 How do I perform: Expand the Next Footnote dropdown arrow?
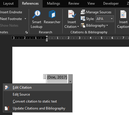click(26, 19)
